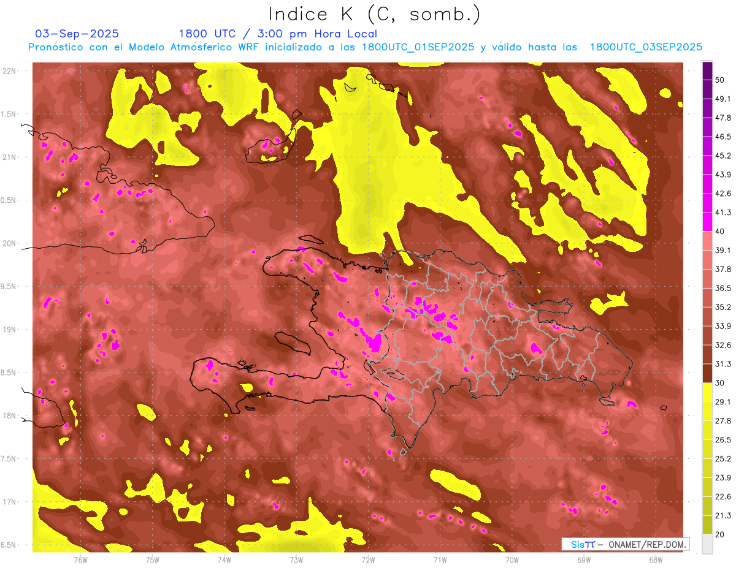This screenshot has height=568, width=736.
Task: Click the '68W' longitude label
Action: coord(656,559)
